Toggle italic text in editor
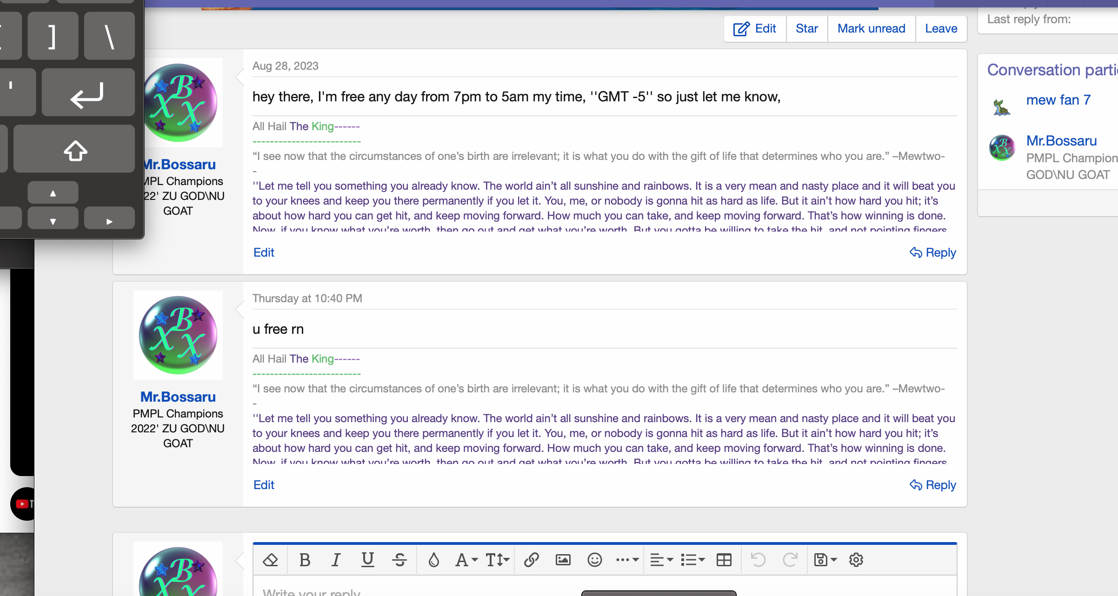 [x=336, y=560]
